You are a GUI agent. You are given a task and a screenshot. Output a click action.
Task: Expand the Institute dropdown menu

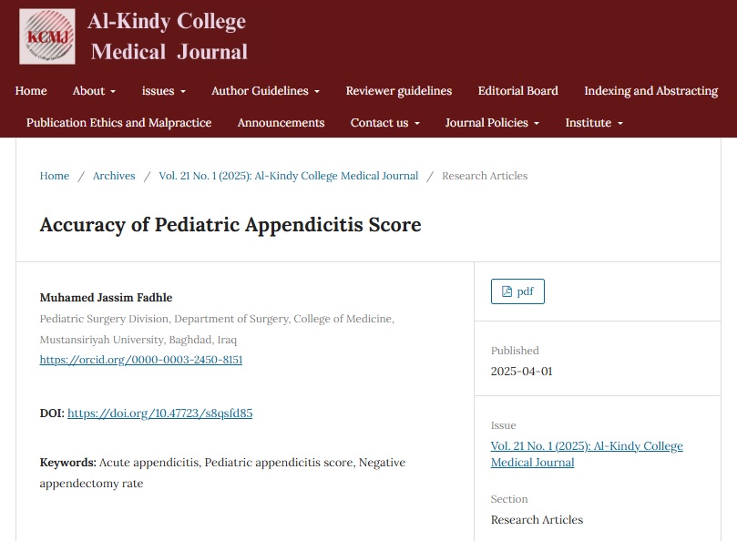coord(594,123)
